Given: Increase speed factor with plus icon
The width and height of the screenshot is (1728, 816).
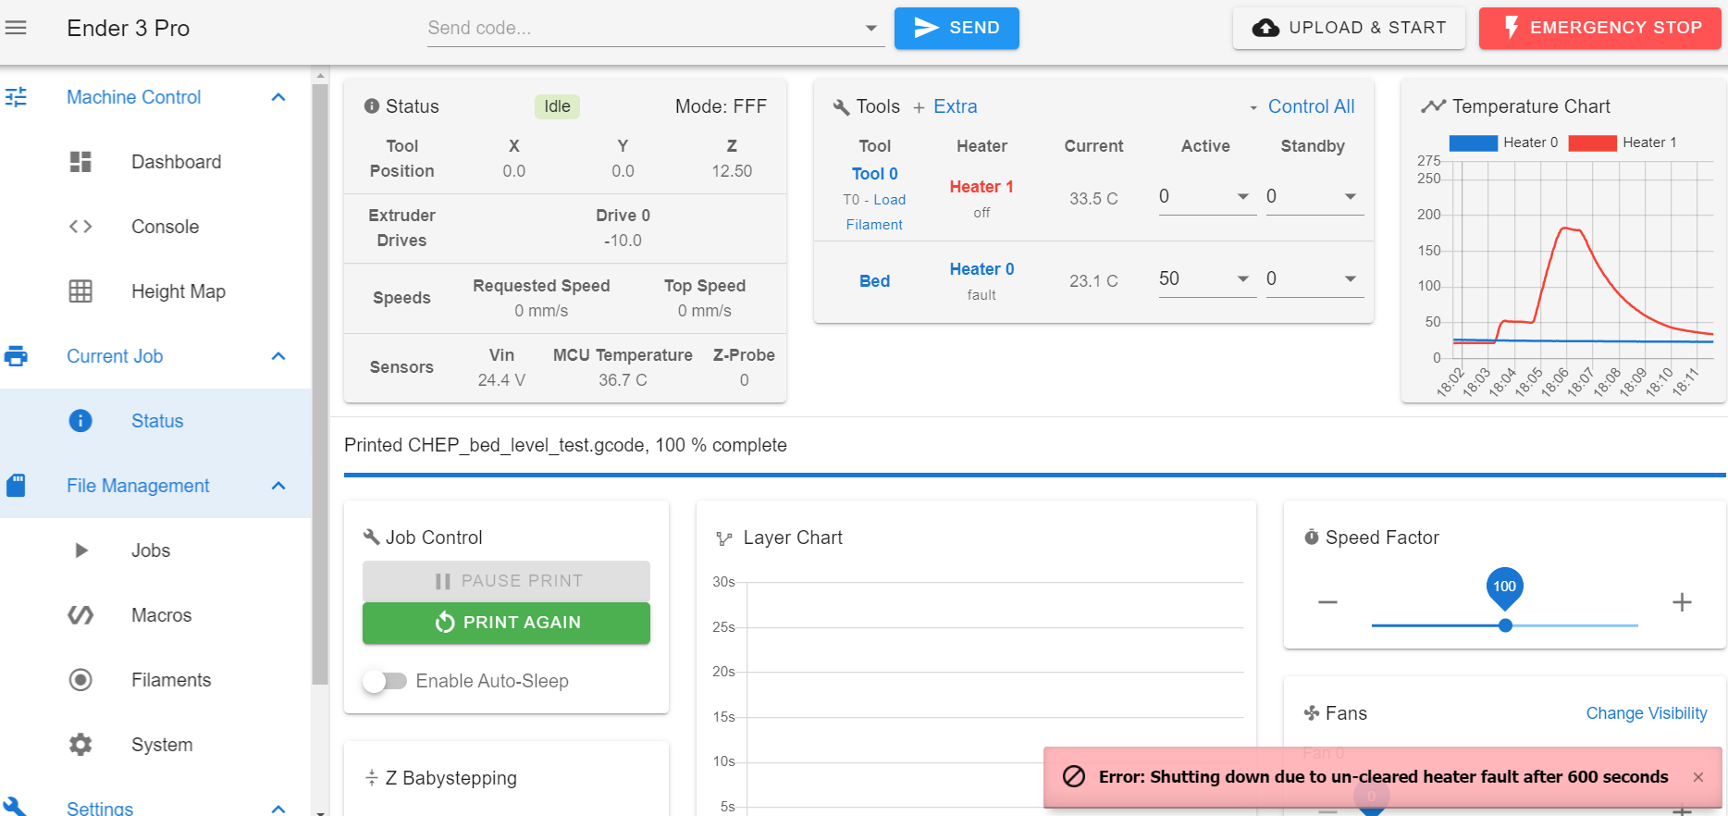Looking at the screenshot, I should click(x=1682, y=602).
